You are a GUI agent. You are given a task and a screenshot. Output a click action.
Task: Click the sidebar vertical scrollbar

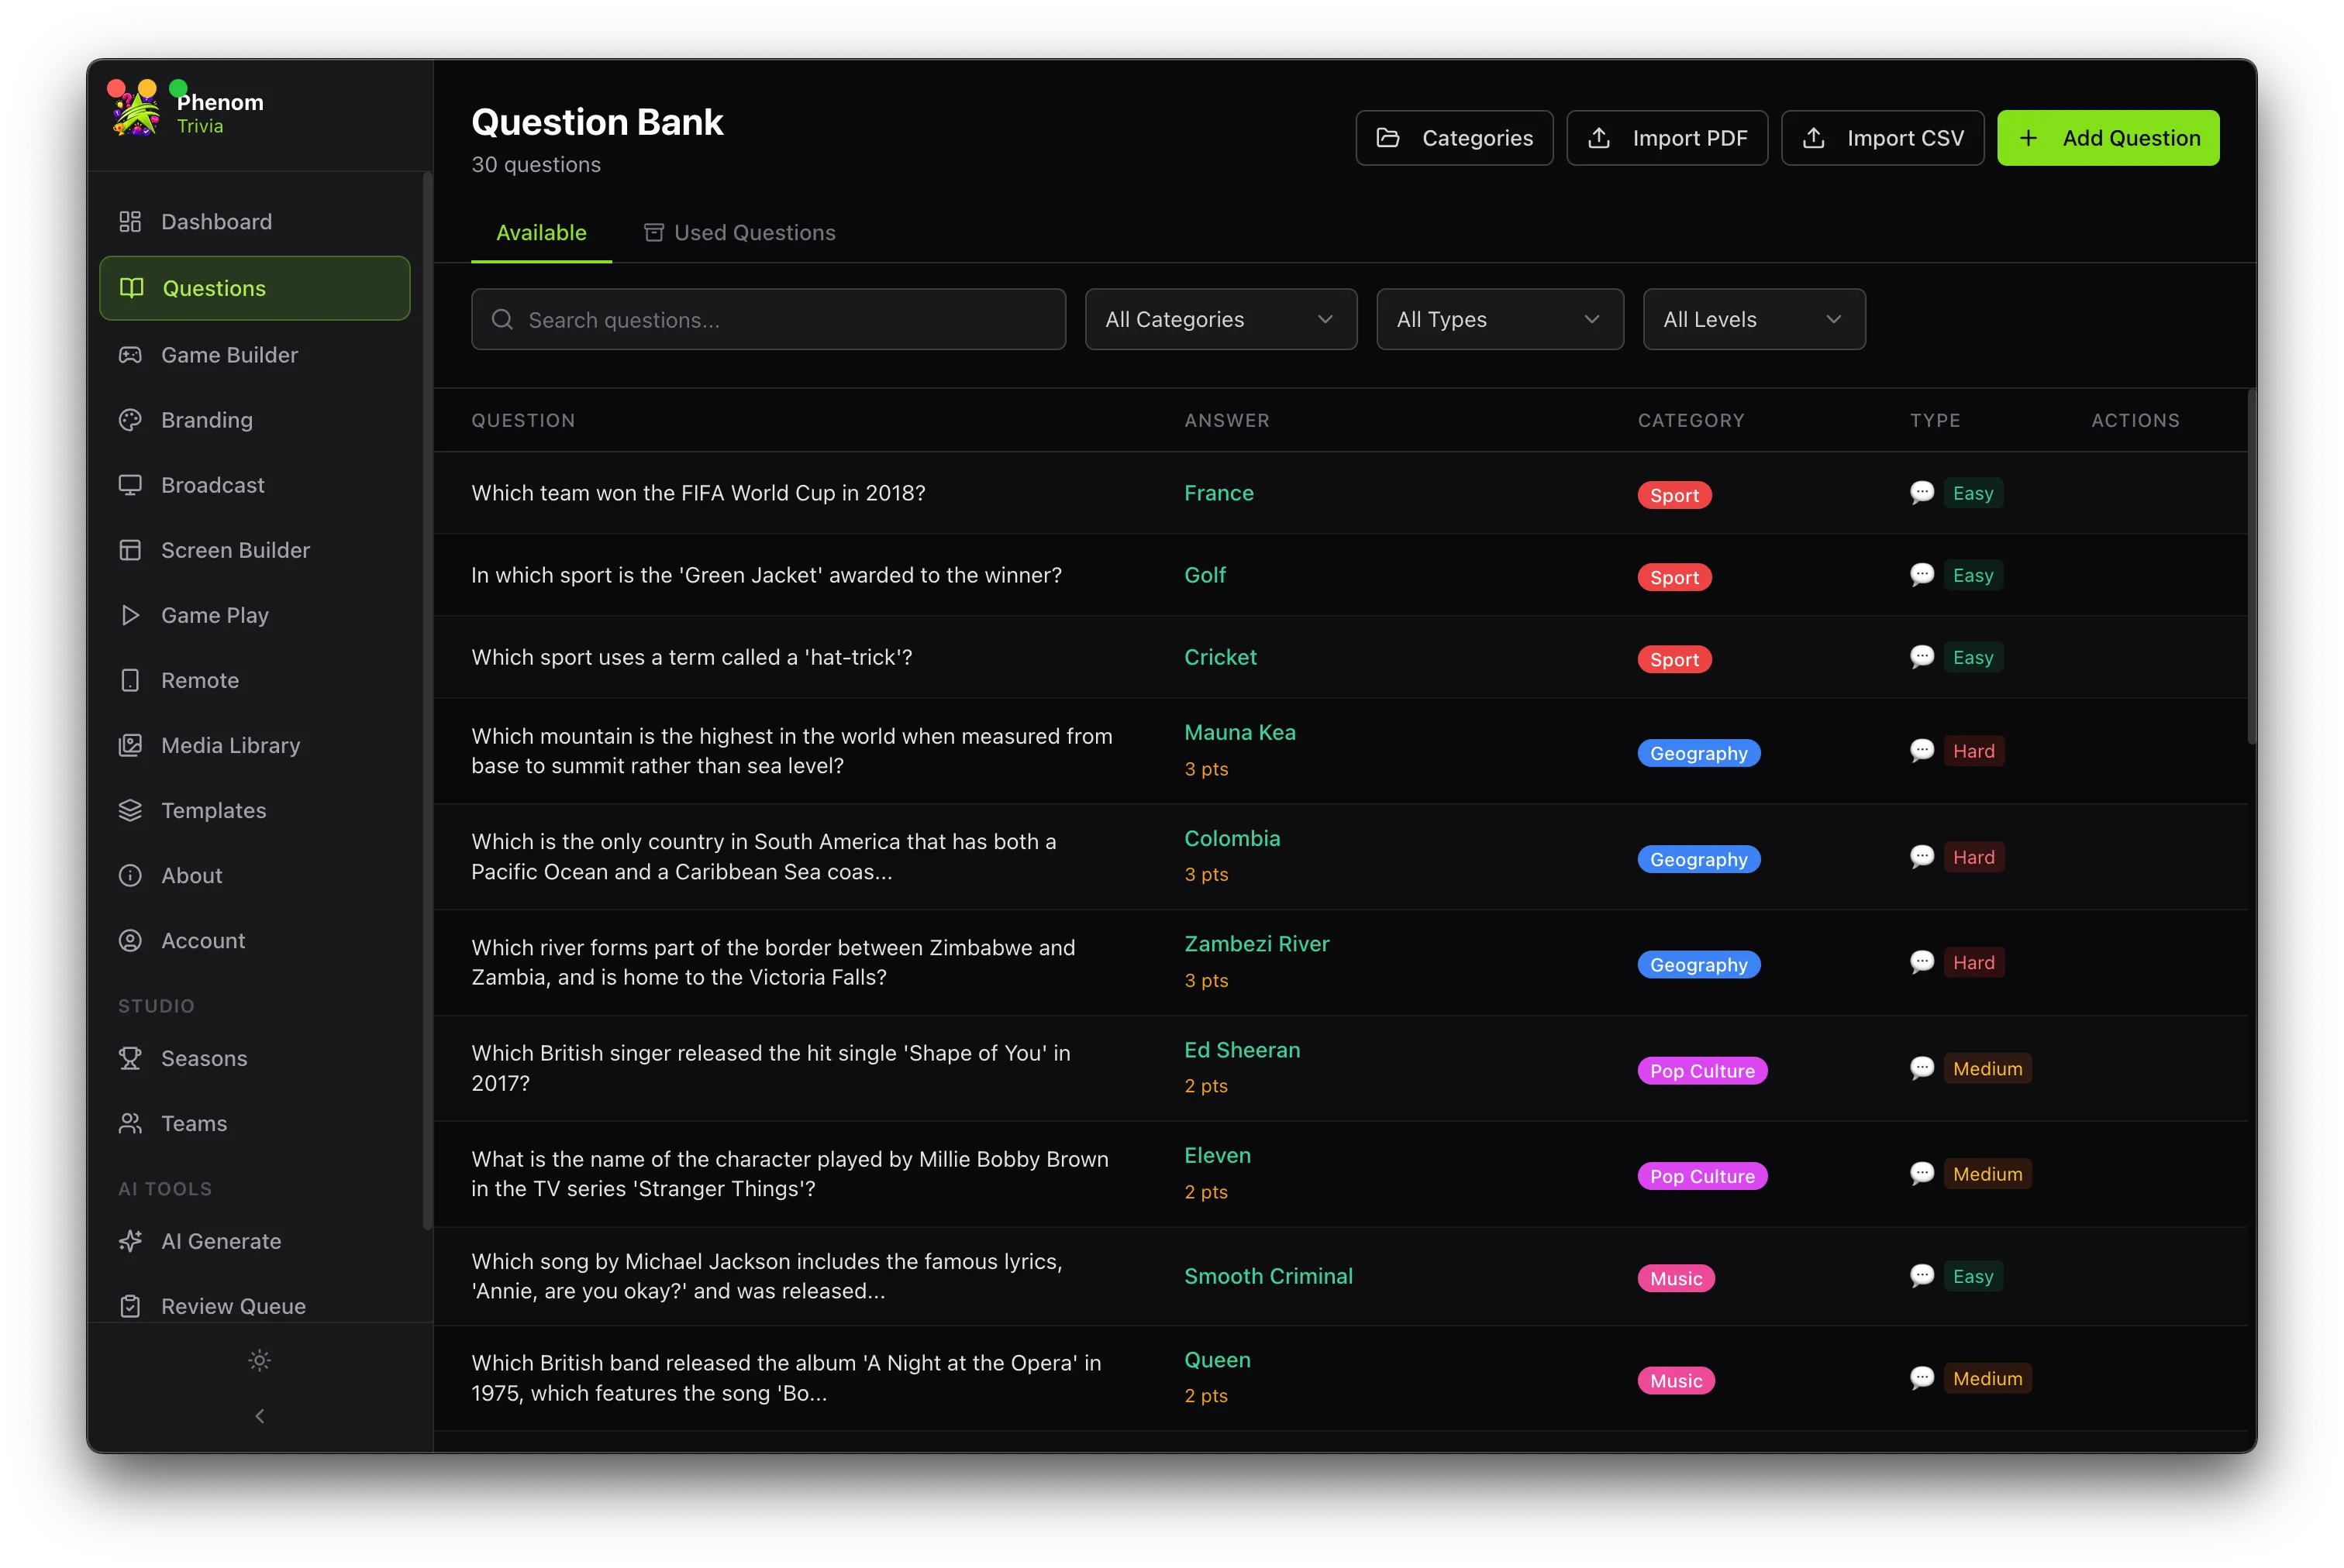click(x=427, y=700)
